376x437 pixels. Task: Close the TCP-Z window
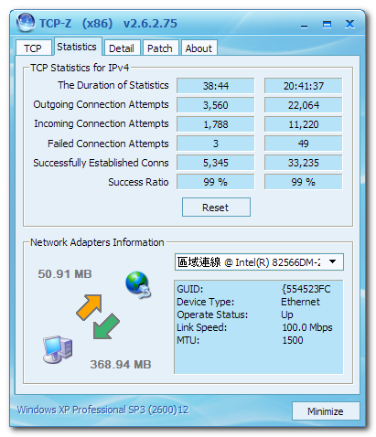[x=349, y=24]
